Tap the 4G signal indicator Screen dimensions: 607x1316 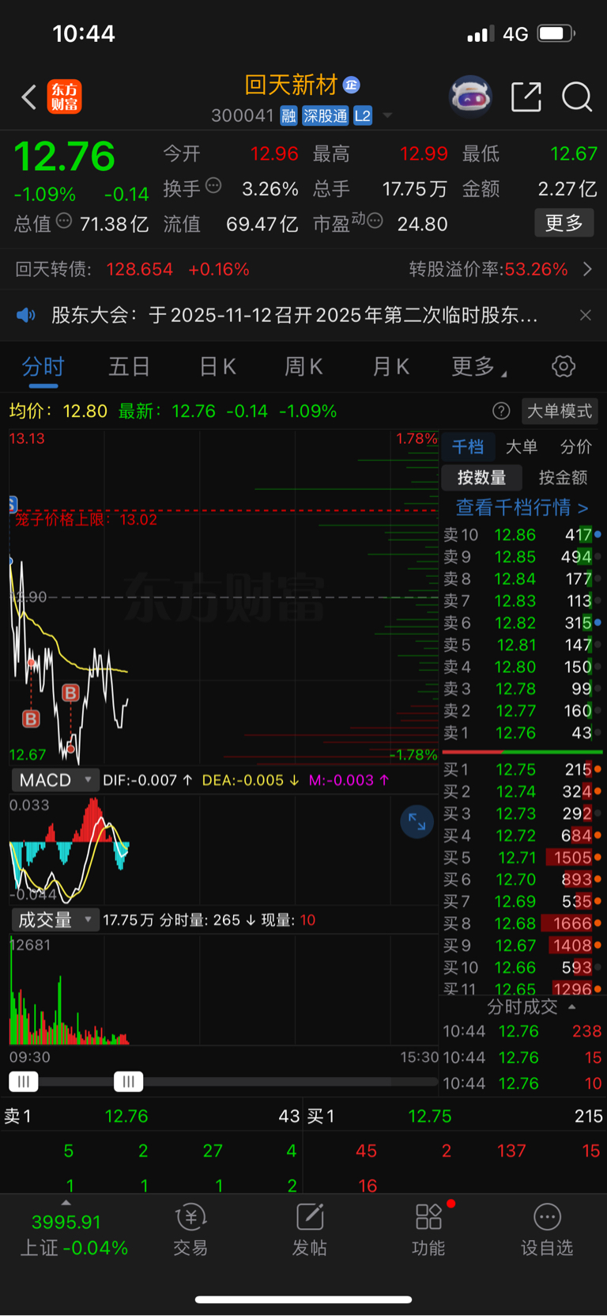(515, 34)
